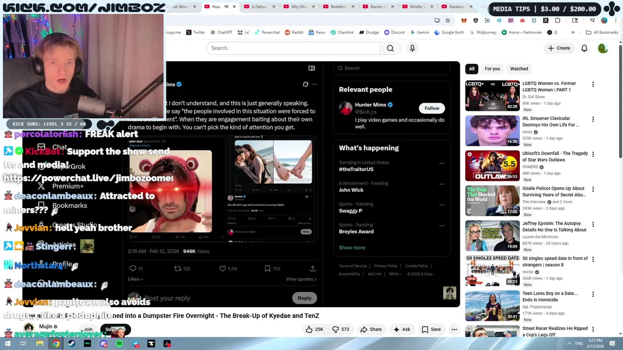Click the MetaMask fox extension icon
This screenshot has width=623, height=350.
point(464,20)
